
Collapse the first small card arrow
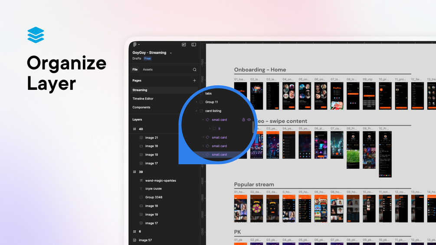[x=203, y=120]
